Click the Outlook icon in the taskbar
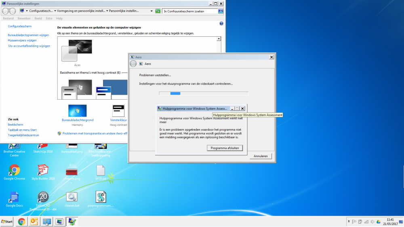The width and height of the screenshot is (404, 227). pos(34,221)
